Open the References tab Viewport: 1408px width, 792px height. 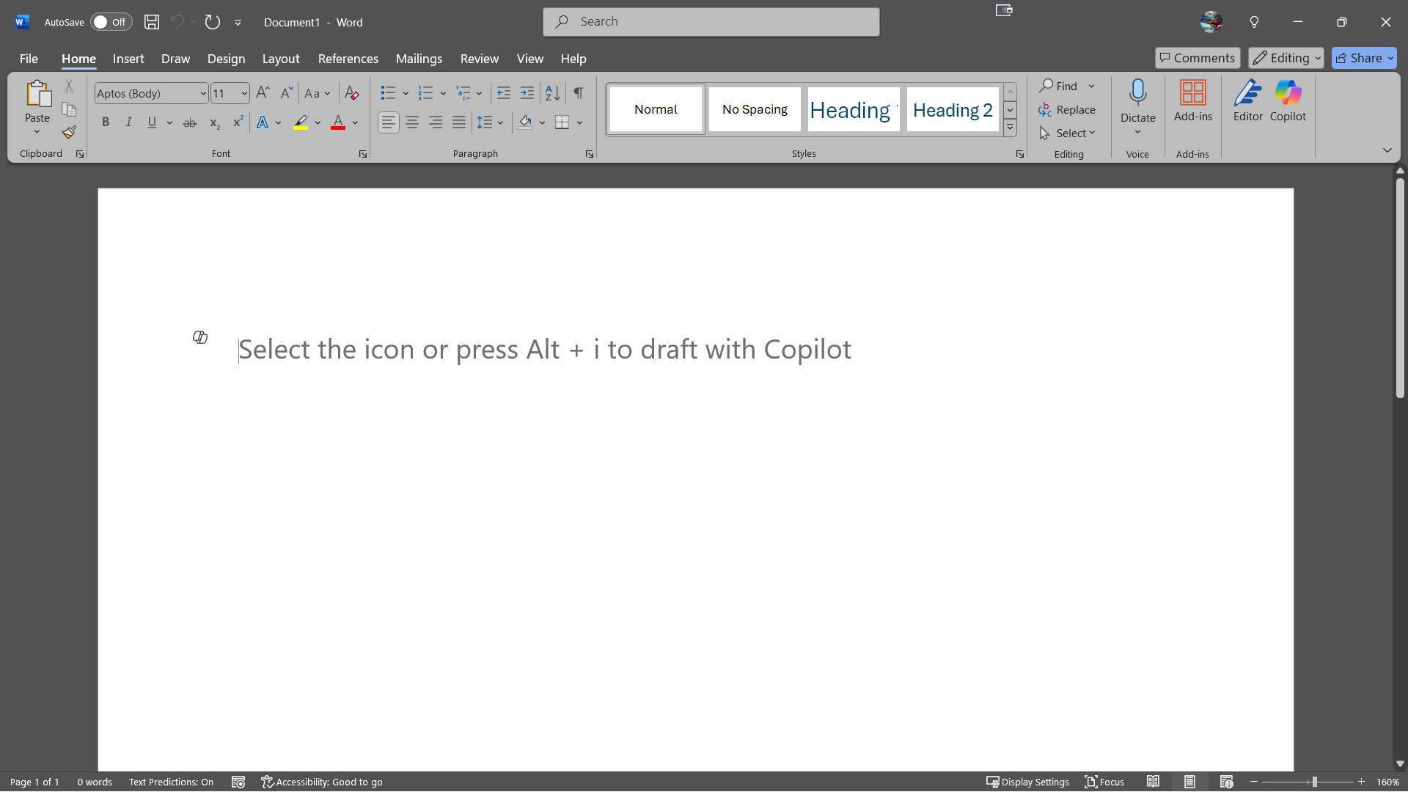tap(348, 59)
